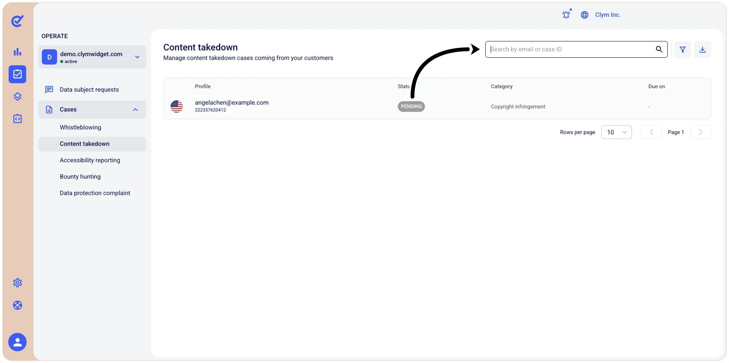
Task: Click the Data subject requests chat icon
Action: pyautogui.click(x=49, y=90)
